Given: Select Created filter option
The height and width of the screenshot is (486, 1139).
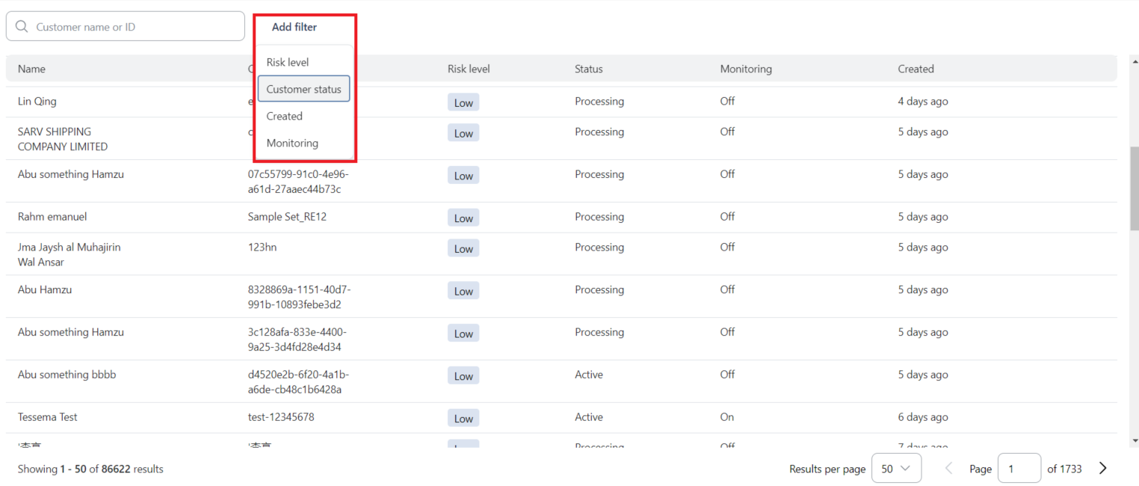Looking at the screenshot, I should (x=285, y=116).
